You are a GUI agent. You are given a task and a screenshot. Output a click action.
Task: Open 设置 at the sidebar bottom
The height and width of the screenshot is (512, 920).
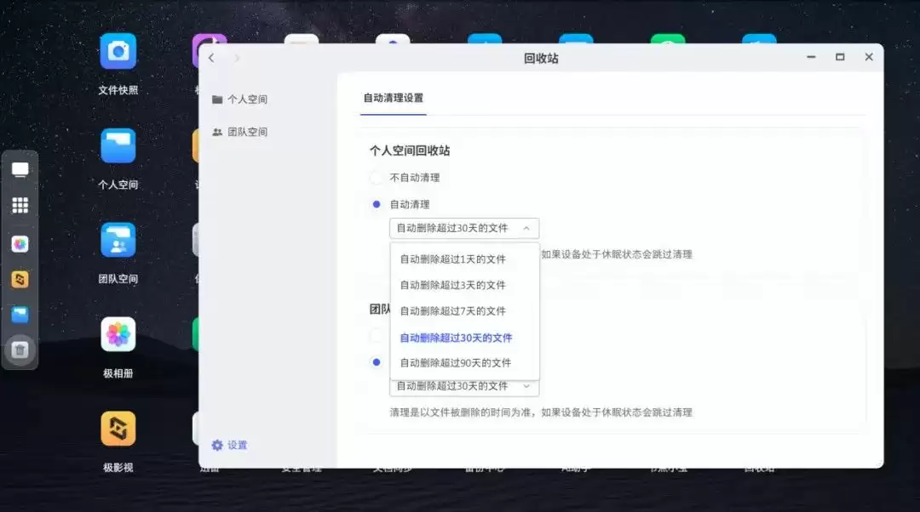coord(229,446)
